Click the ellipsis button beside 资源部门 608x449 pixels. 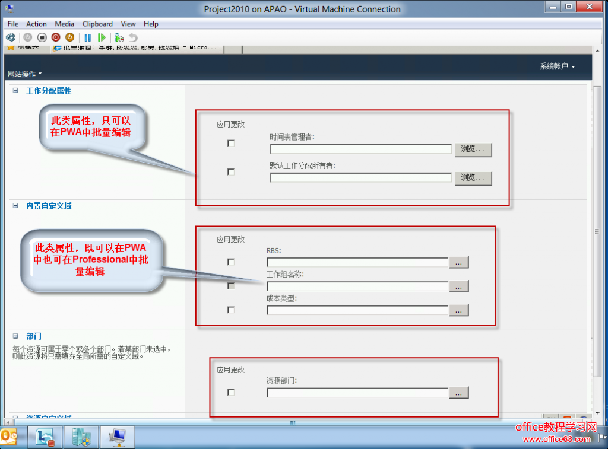point(459,393)
